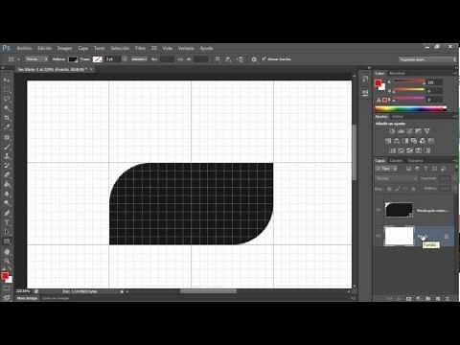Select the Eraser tool
The height and width of the screenshot is (345, 460).
(7, 174)
